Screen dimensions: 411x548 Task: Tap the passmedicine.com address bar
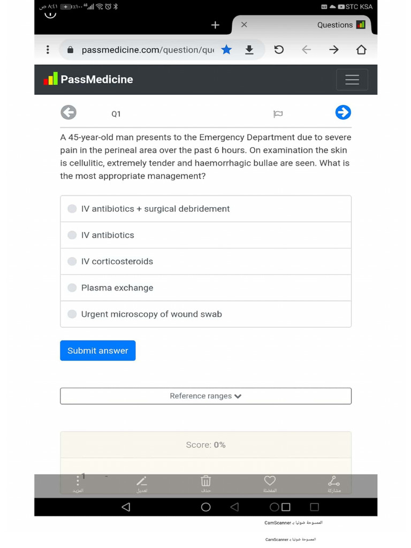click(147, 50)
